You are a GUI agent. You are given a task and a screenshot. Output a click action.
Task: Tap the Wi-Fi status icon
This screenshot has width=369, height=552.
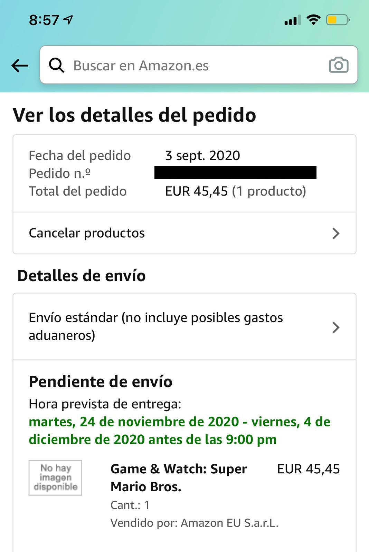pos(313,20)
